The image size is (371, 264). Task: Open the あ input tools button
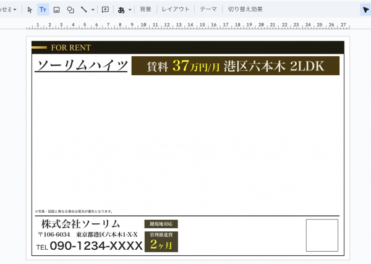[x=121, y=10]
